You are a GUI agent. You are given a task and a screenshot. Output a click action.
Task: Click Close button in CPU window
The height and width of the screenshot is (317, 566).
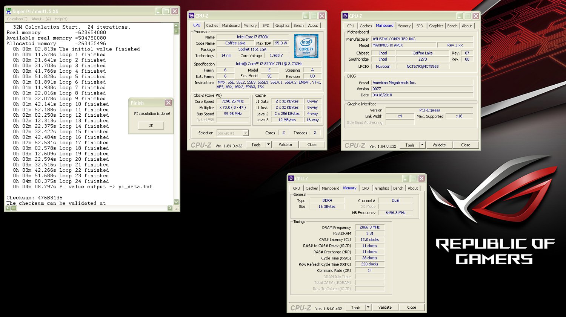tap(312, 145)
